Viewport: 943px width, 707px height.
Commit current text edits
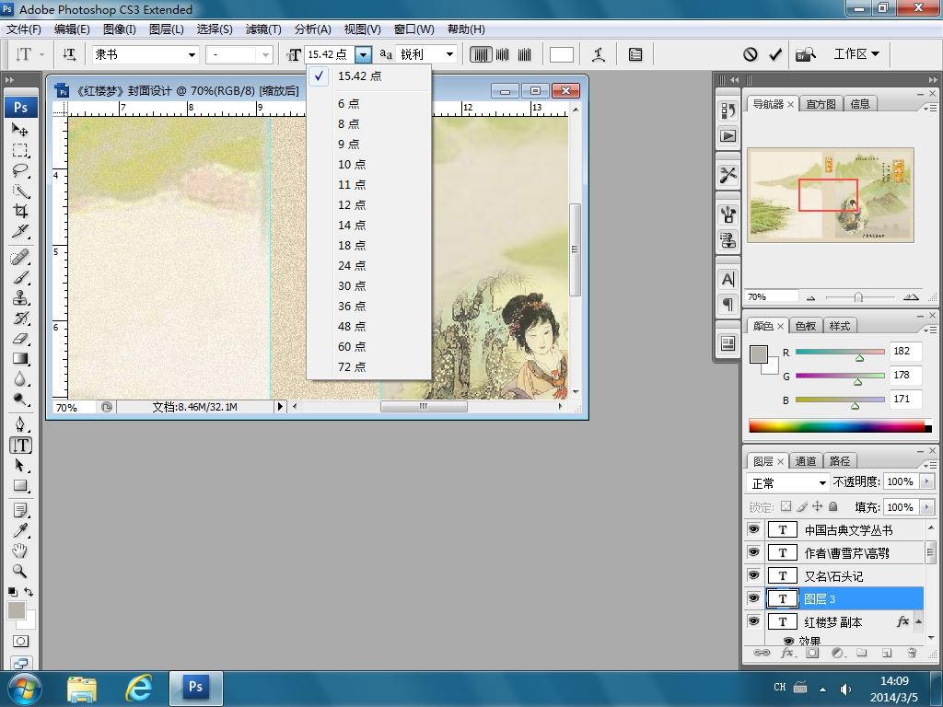[x=775, y=54]
